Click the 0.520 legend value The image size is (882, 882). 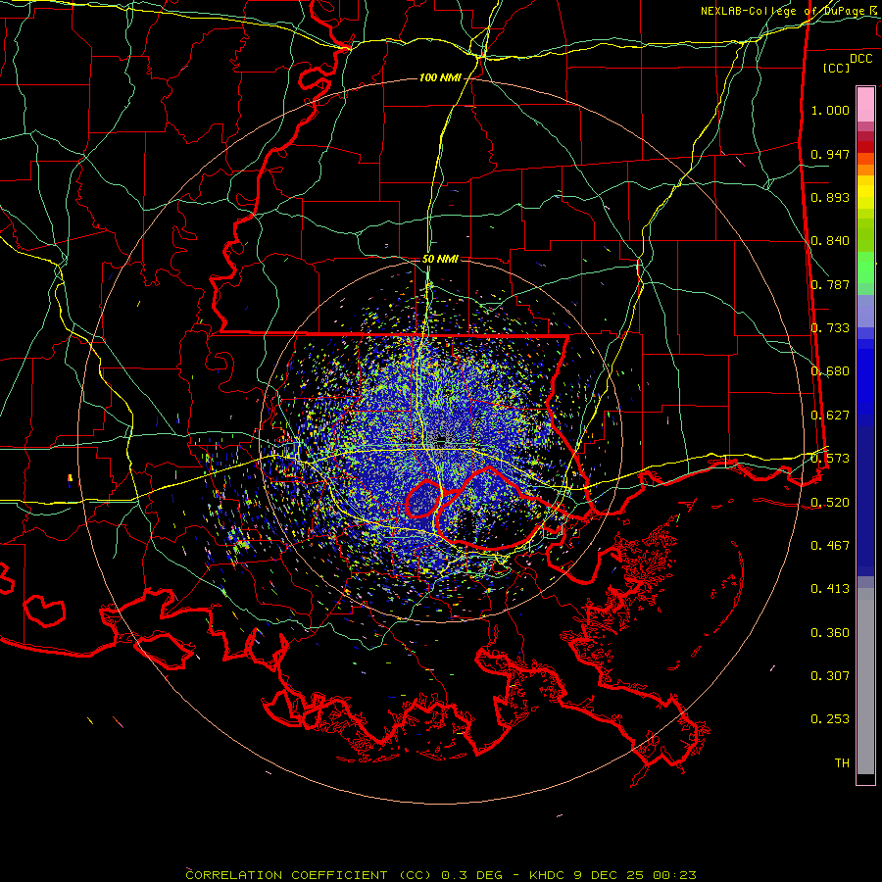click(830, 503)
